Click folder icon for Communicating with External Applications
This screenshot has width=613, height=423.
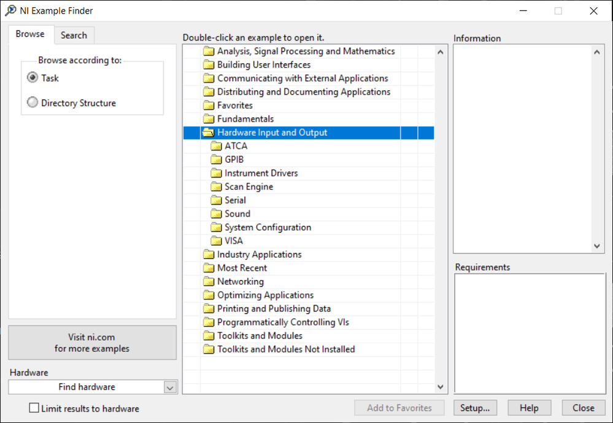click(x=209, y=78)
